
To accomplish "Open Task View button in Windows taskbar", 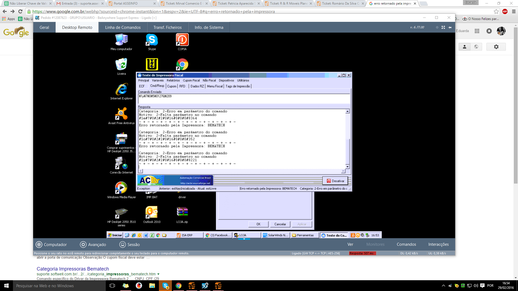I will 113,286.
